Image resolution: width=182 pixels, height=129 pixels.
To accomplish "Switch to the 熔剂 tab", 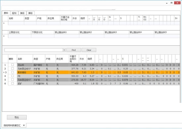I will [14, 13].
